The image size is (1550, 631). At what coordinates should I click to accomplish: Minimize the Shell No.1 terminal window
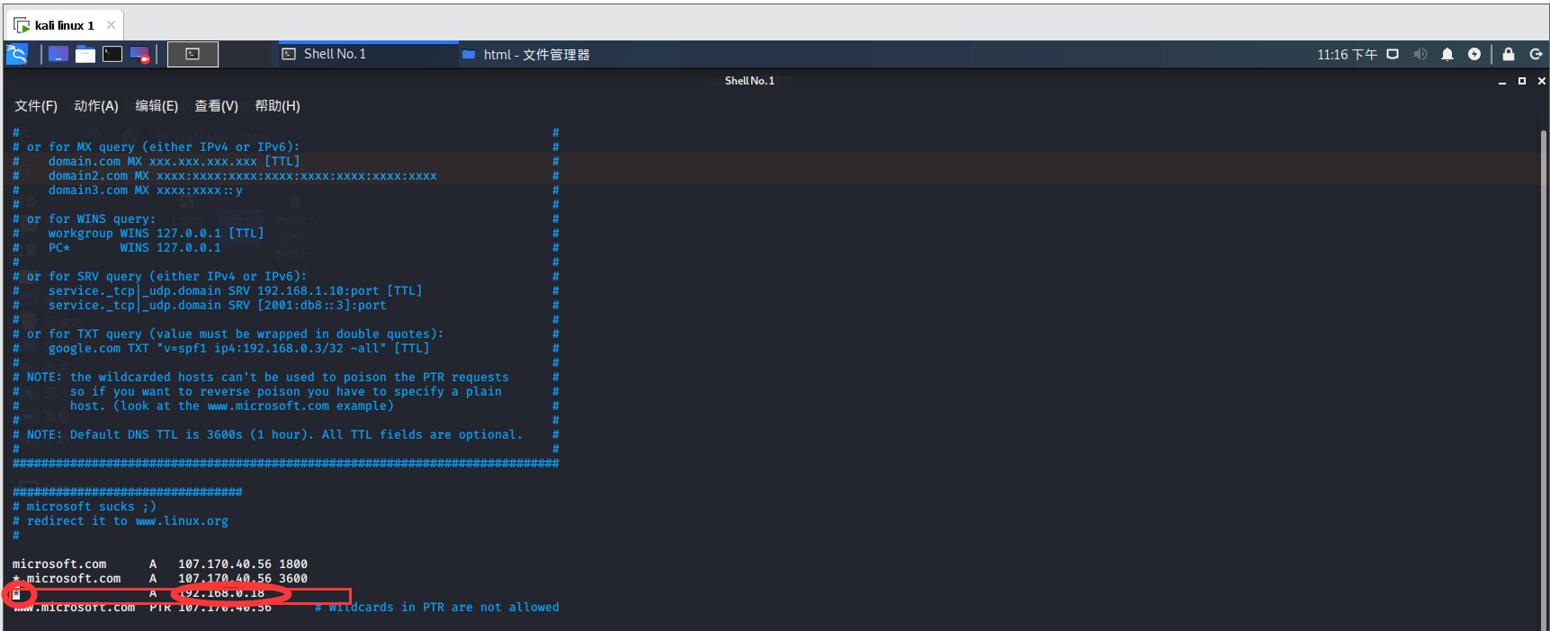1502,81
